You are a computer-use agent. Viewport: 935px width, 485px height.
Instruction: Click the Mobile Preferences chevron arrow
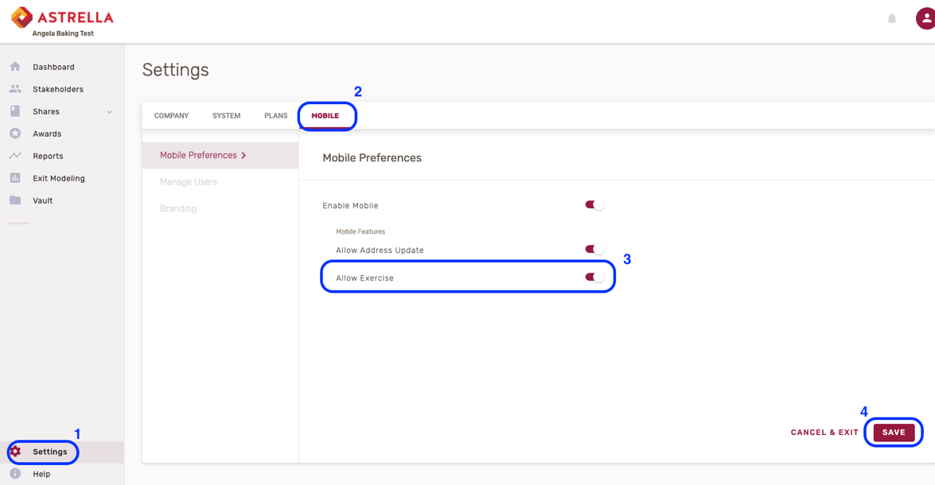[x=243, y=156]
